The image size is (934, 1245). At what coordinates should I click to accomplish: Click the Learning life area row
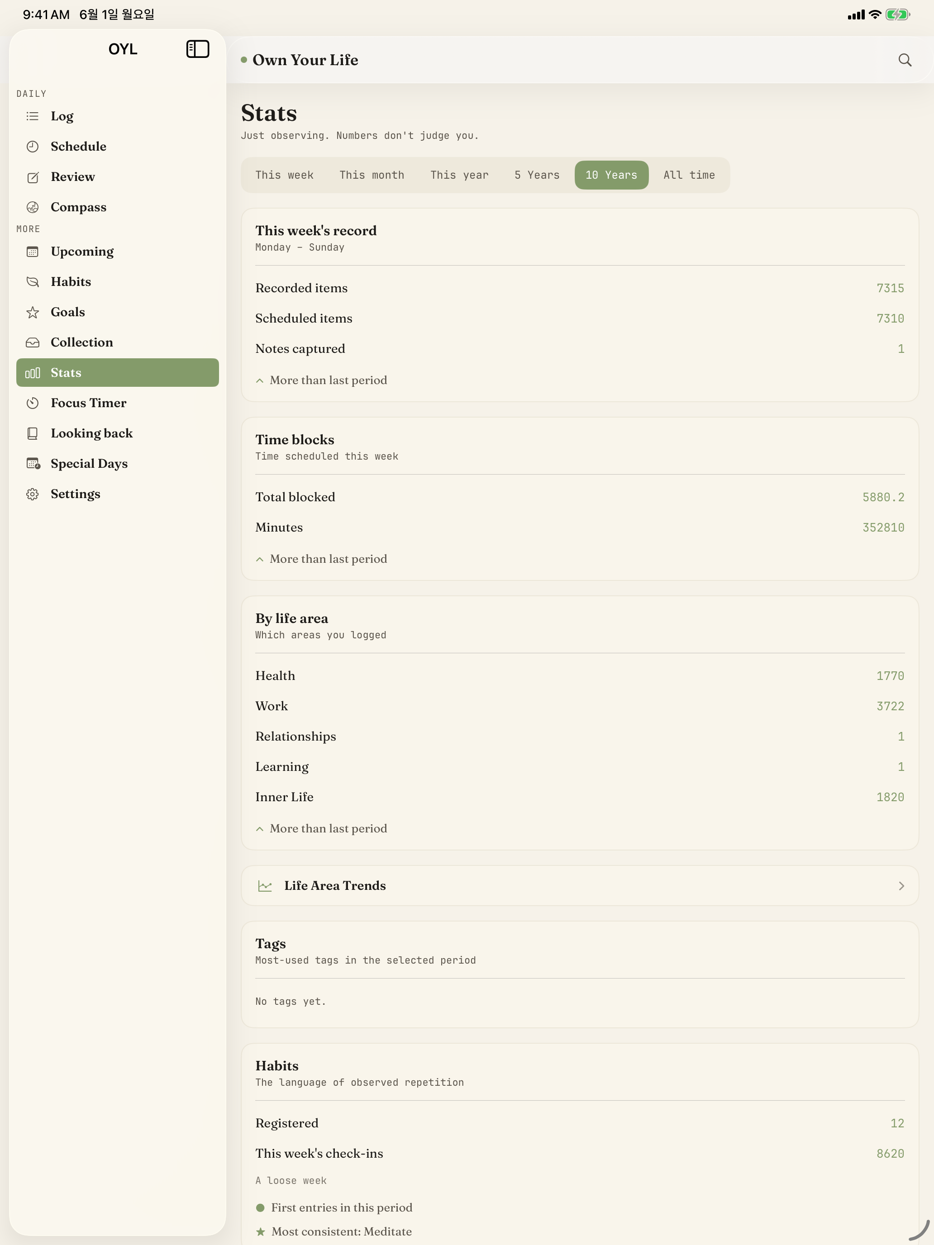580,767
